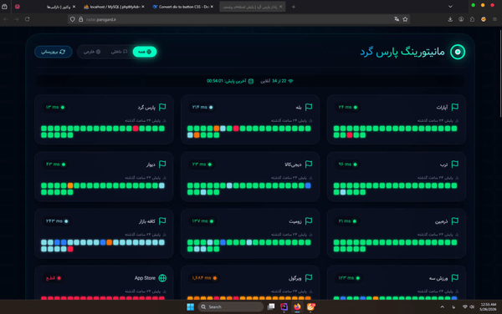Click the flag icon on the دیجی‌کالا card
Image resolution: width=502 pixels, height=314 pixels.
click(309, 165)
